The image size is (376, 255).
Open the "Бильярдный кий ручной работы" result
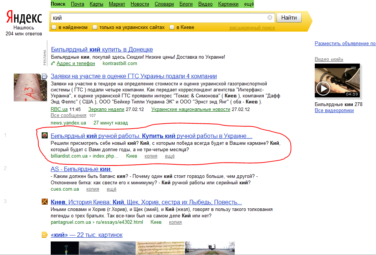[151, 136]
